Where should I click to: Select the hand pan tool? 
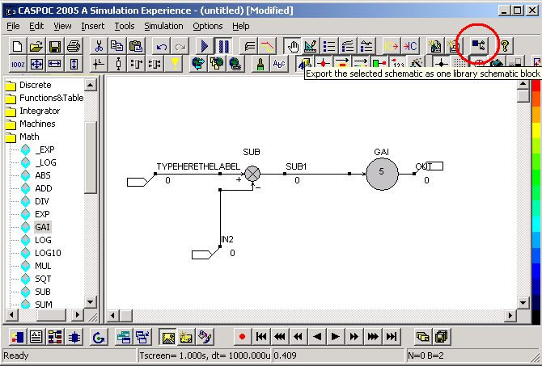(293, 46)
